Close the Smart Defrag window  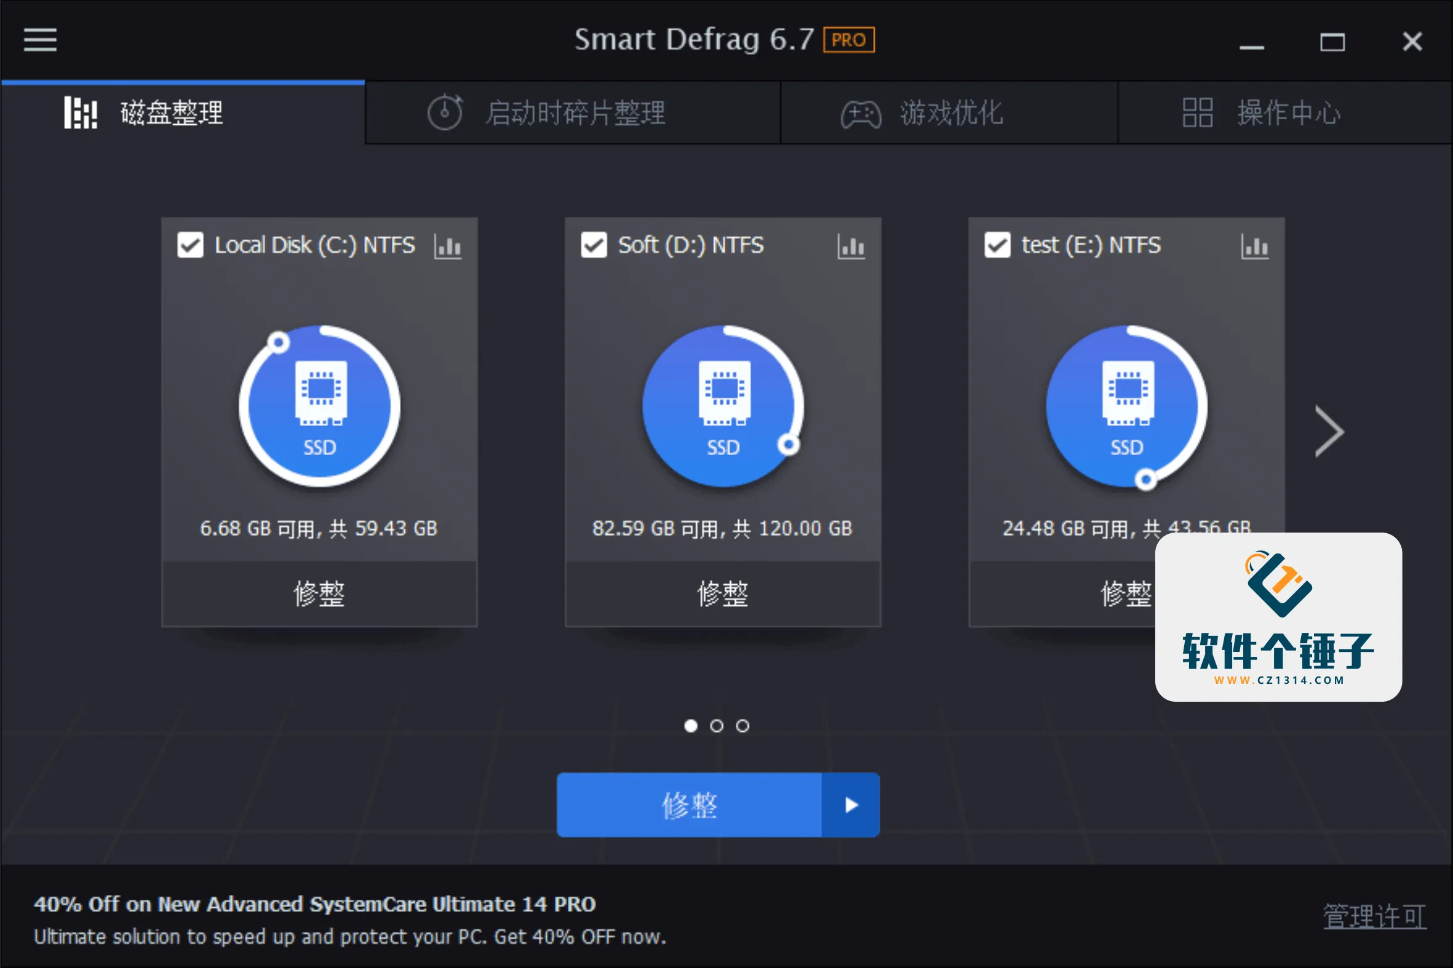coord(1412,42)
